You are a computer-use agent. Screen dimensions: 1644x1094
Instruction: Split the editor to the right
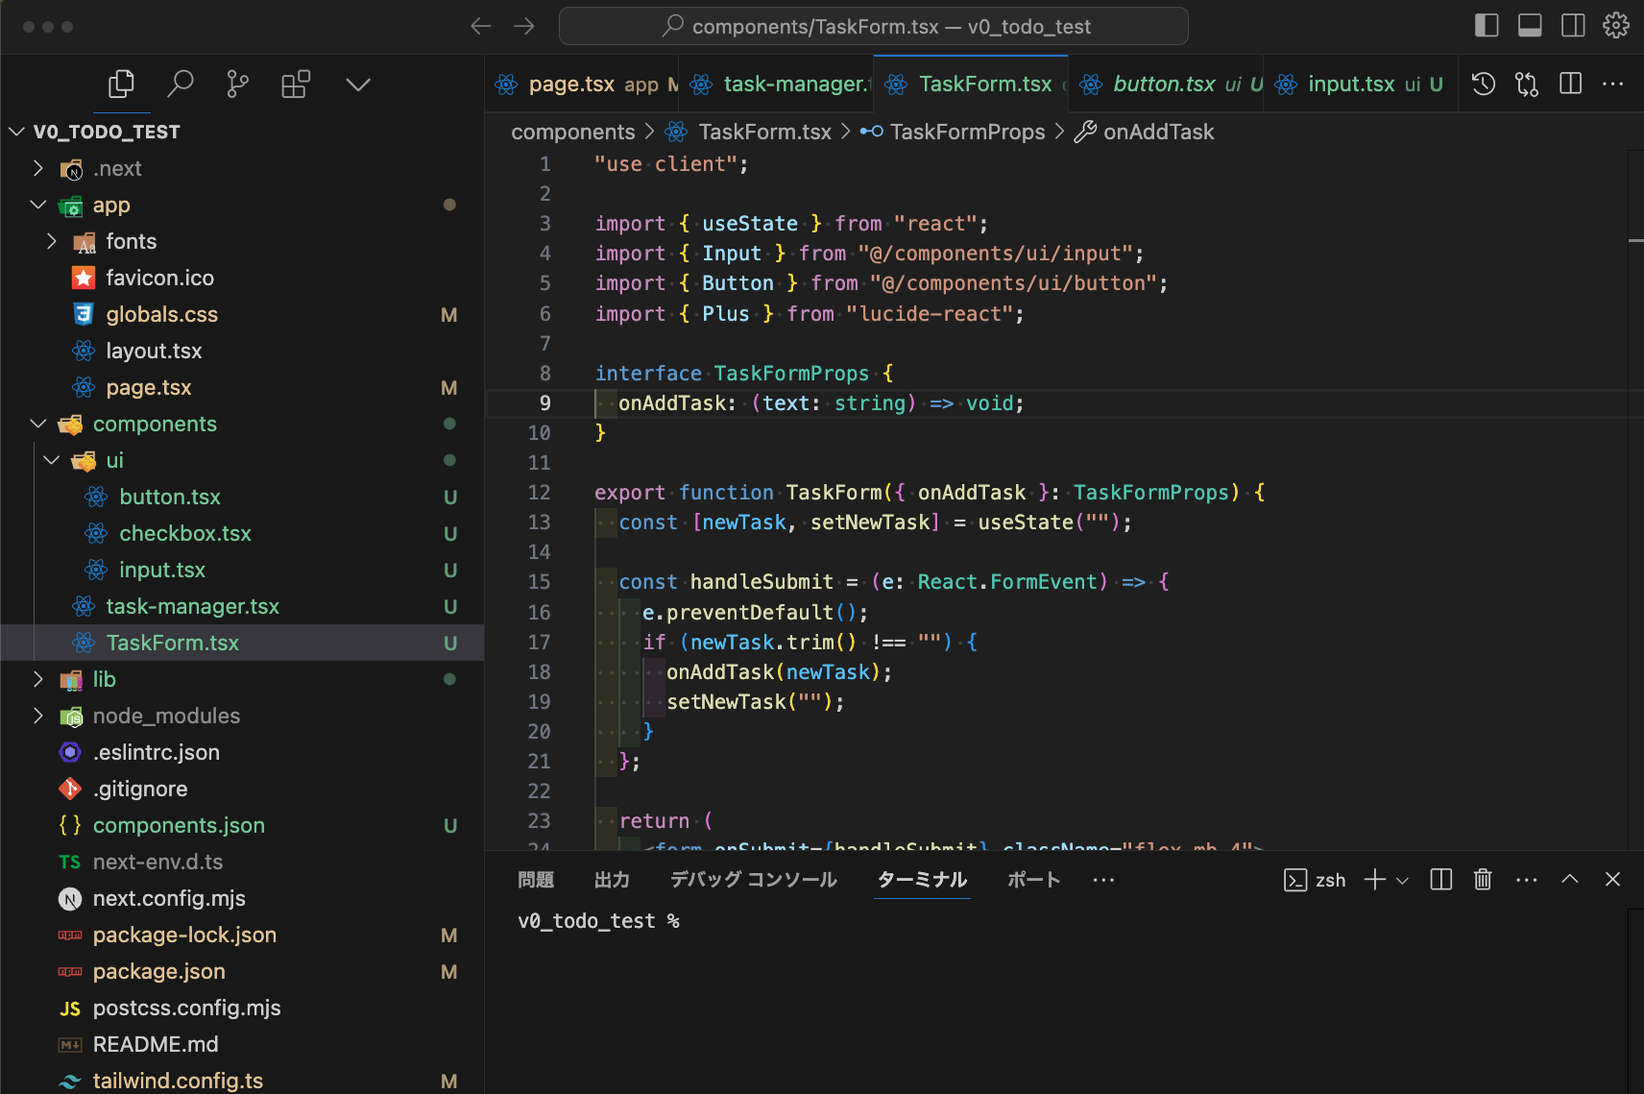click(x=1571, y=85)
